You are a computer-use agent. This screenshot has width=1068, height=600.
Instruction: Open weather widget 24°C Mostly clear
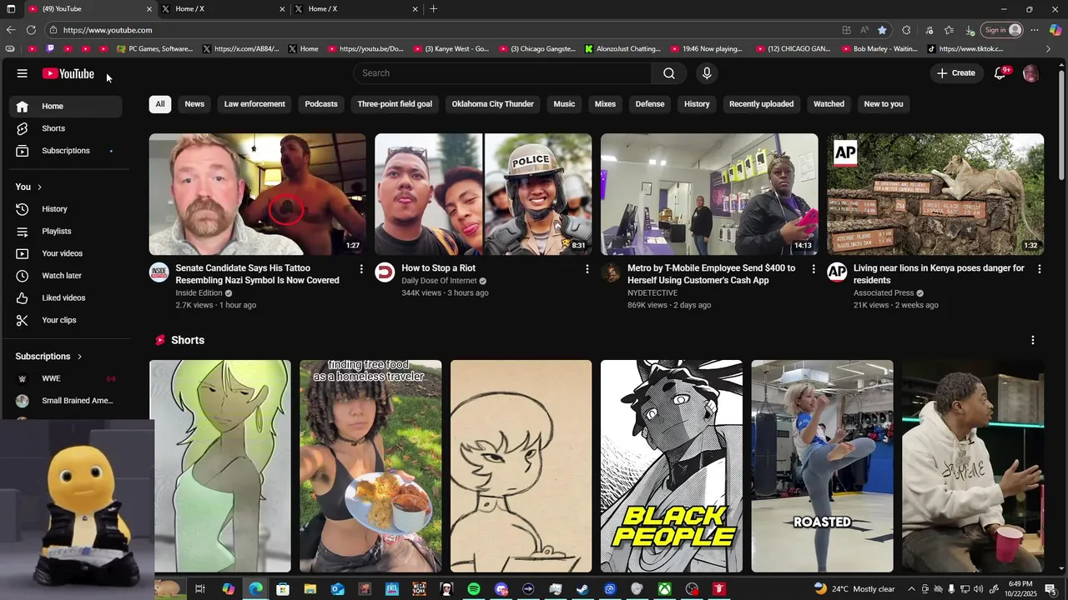point(854,589)
